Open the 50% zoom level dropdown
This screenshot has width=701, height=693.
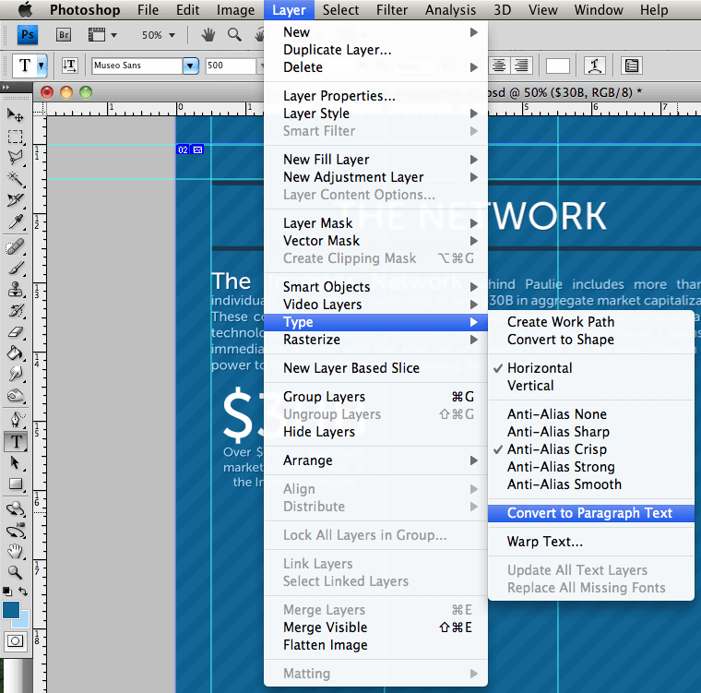[172, 35]
